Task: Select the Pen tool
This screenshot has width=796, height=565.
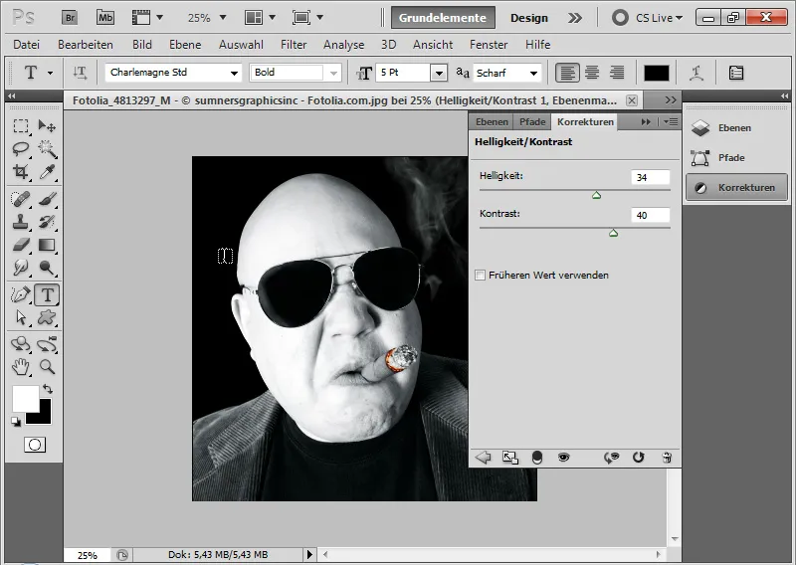Action: (x=21, y=295)
